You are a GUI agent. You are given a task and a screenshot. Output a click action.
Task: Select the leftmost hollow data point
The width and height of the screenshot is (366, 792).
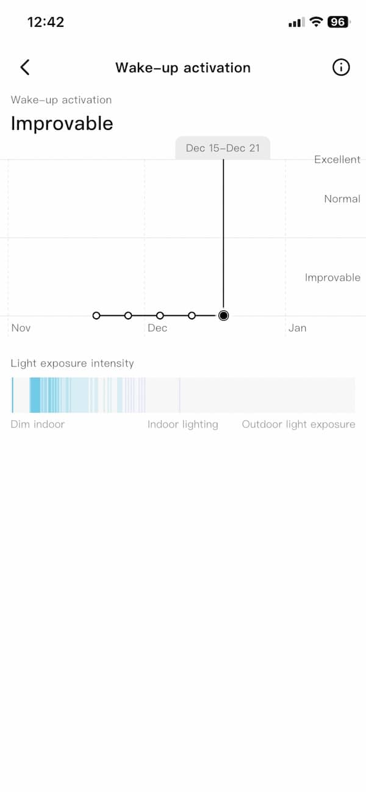tap(96, 315)
